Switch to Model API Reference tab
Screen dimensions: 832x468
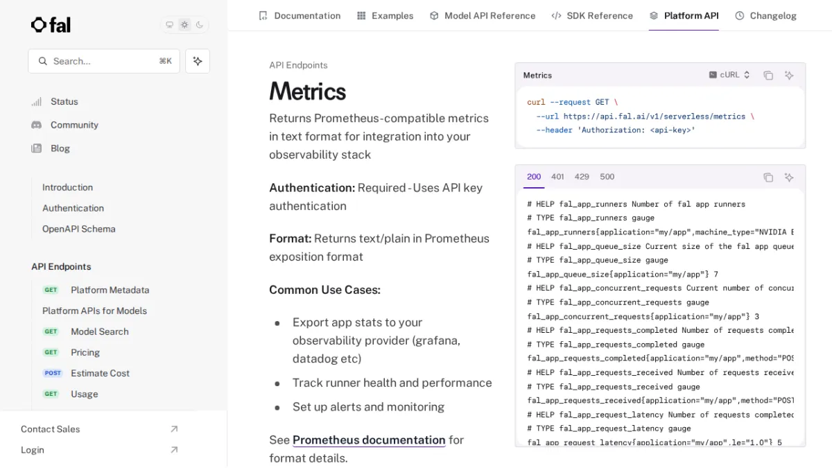pyautogui.click(x=482, y=15)
